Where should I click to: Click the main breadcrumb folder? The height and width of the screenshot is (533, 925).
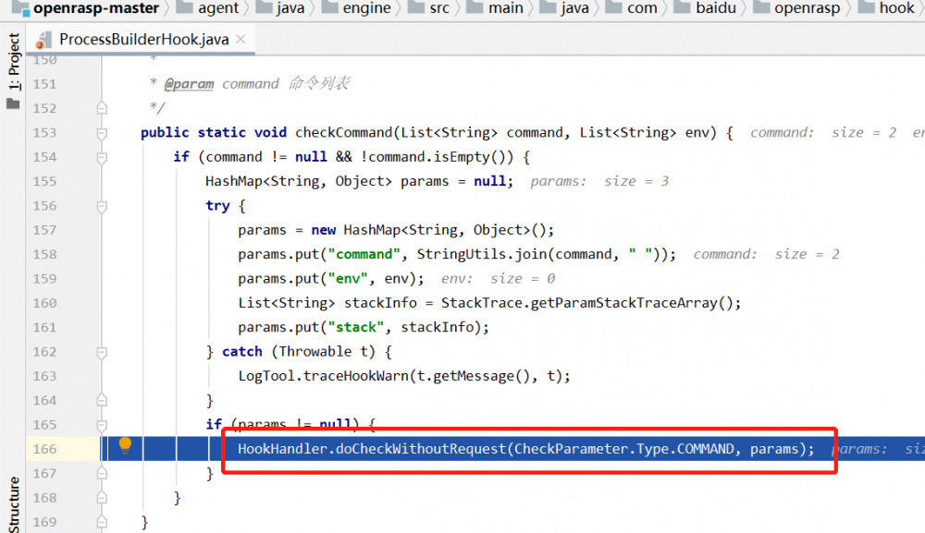[494, 8]
